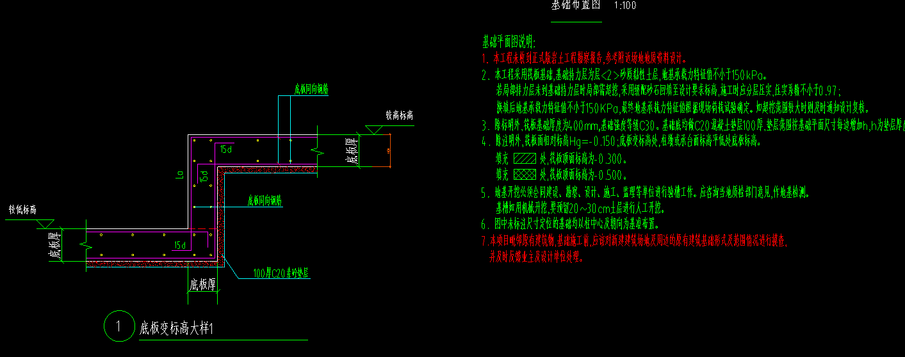Click the 15d label in the lower slab
Viewport: 905px width, 357px height.
click(180, 245)
